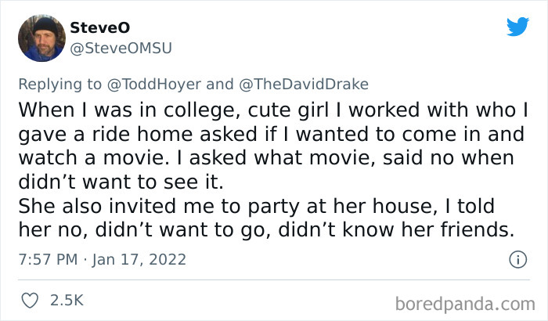Open the tweet info circle icon
This screenshot has width=548, height=321.
(x=517, y=259)
